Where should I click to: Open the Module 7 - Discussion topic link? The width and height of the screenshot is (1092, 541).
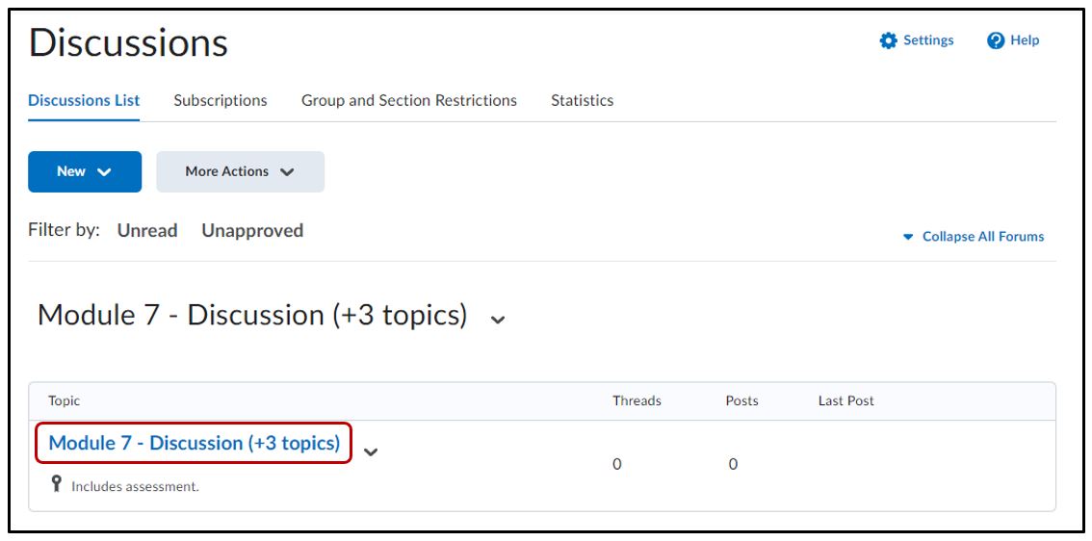[195, 444]
